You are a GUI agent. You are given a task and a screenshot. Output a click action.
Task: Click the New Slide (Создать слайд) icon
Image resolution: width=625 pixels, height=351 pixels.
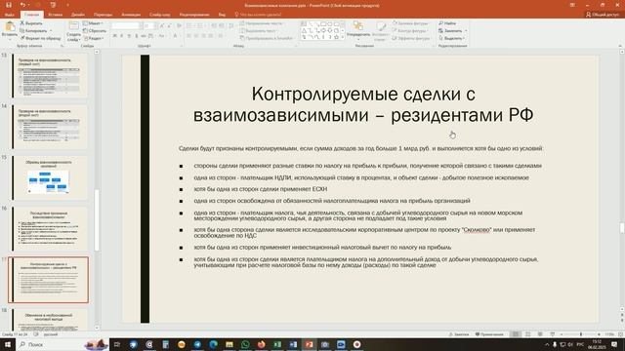point(73,26)
